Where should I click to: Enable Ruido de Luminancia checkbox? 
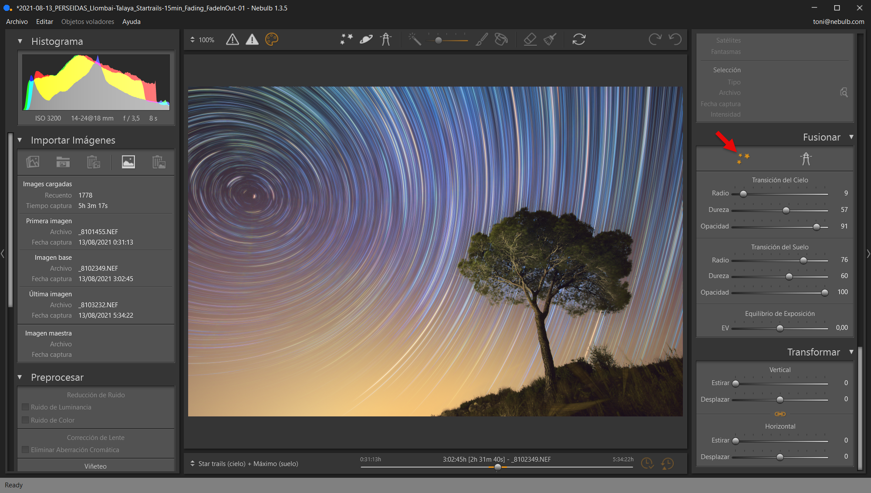click(x=25, y=407)
